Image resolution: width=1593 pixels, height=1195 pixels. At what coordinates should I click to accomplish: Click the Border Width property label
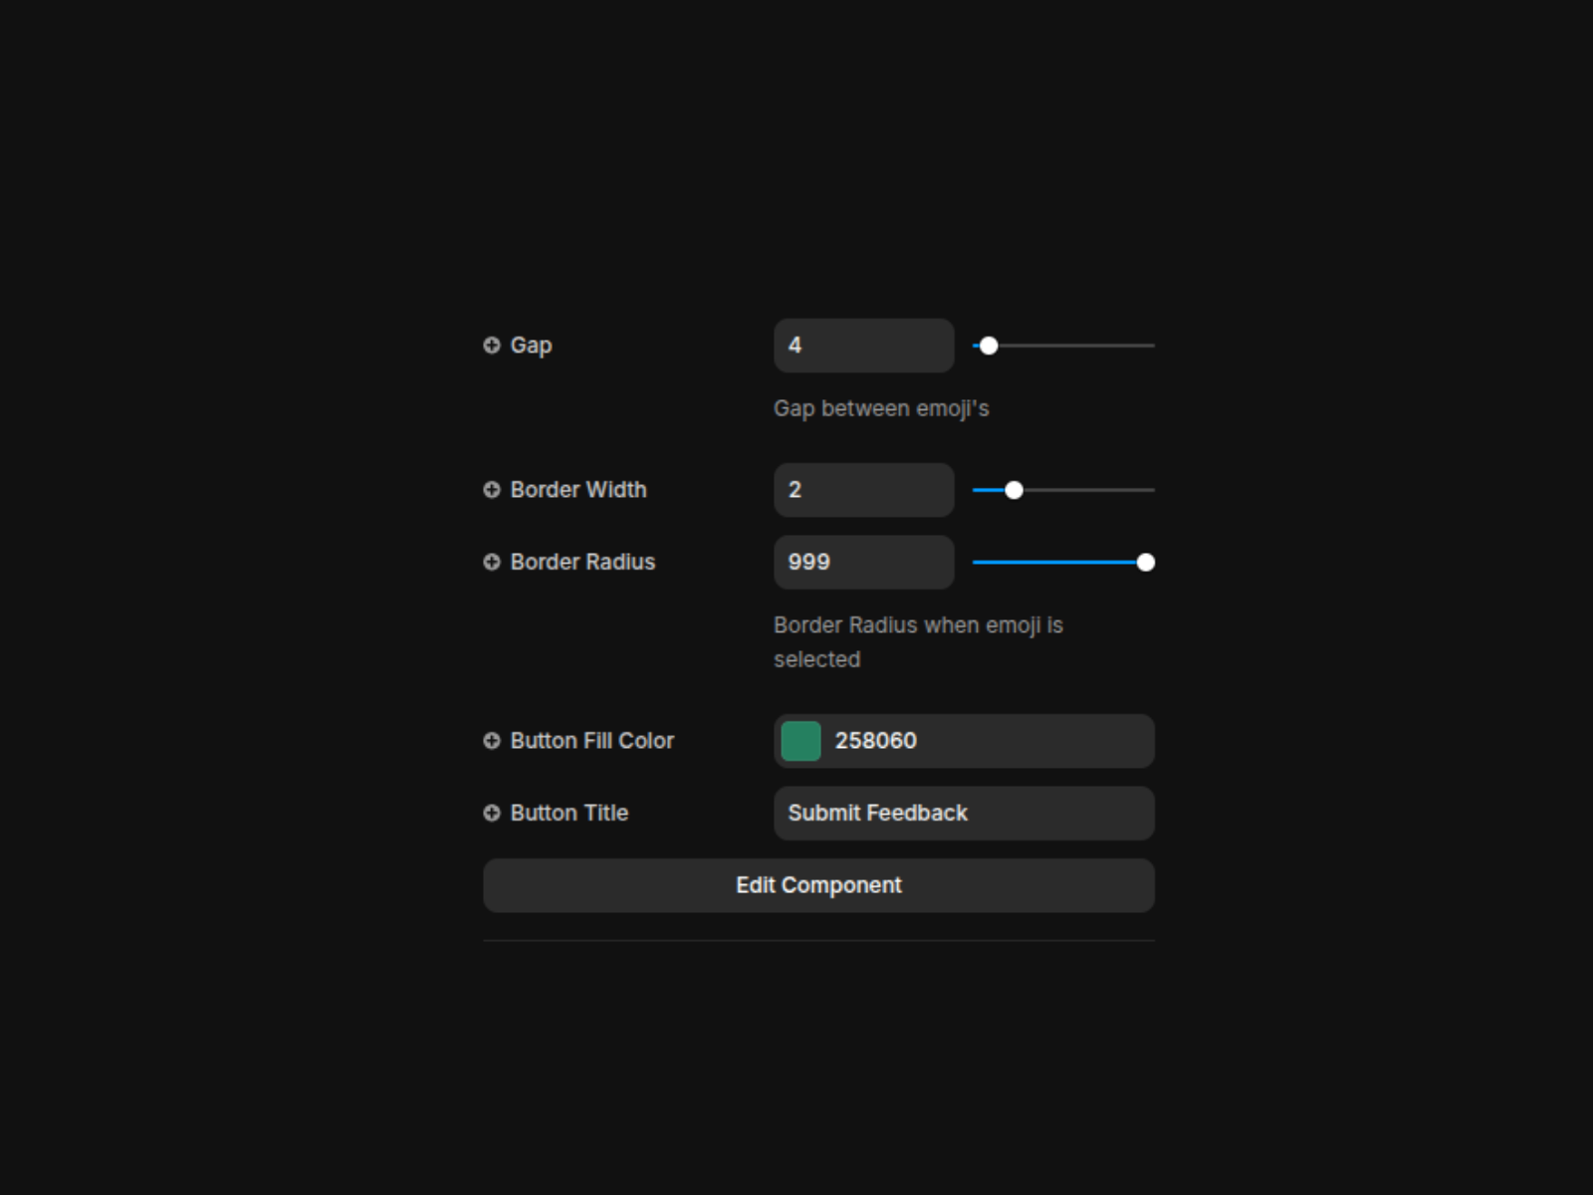point(578,490)
